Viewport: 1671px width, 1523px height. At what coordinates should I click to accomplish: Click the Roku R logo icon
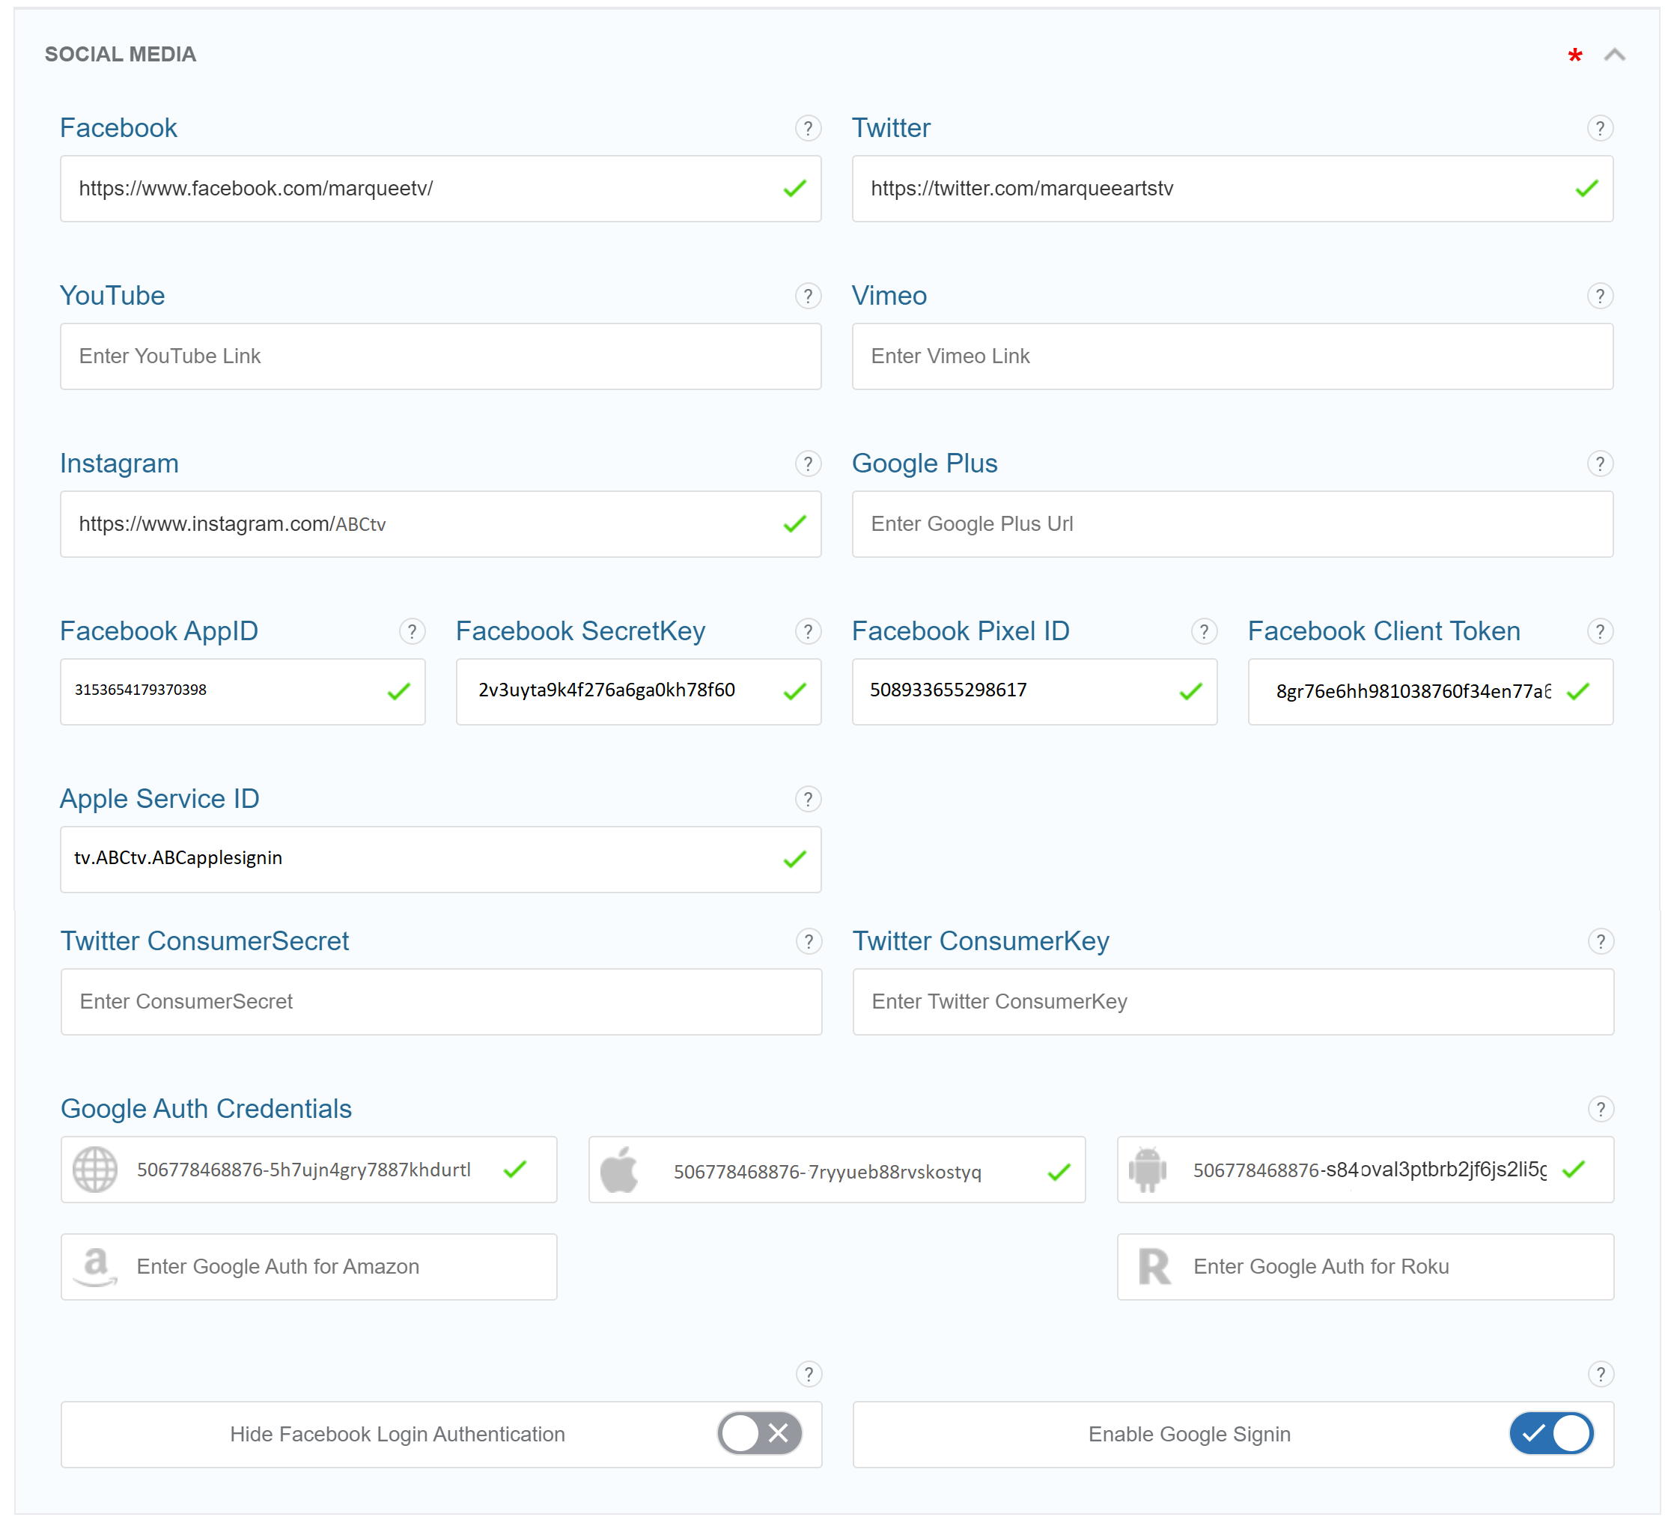pos(1154,1267)
